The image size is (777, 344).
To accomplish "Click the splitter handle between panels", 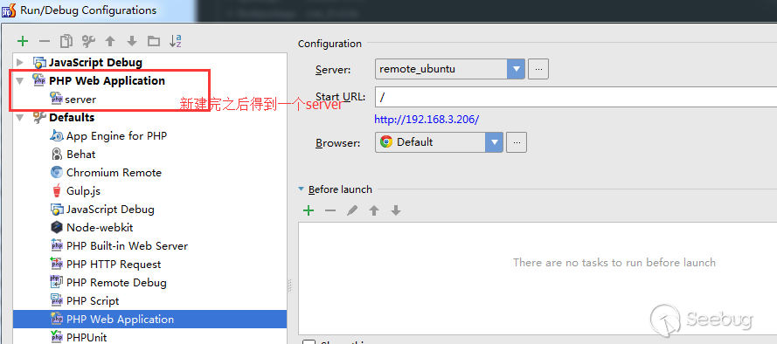I will pyautogui.click(x=290, y=286).
